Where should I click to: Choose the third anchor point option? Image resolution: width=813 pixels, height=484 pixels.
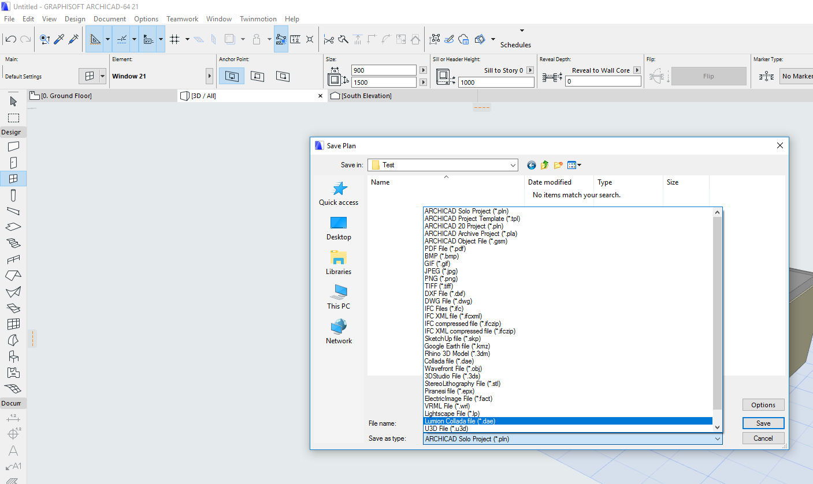pyautogui.click(x=283, y=76)
